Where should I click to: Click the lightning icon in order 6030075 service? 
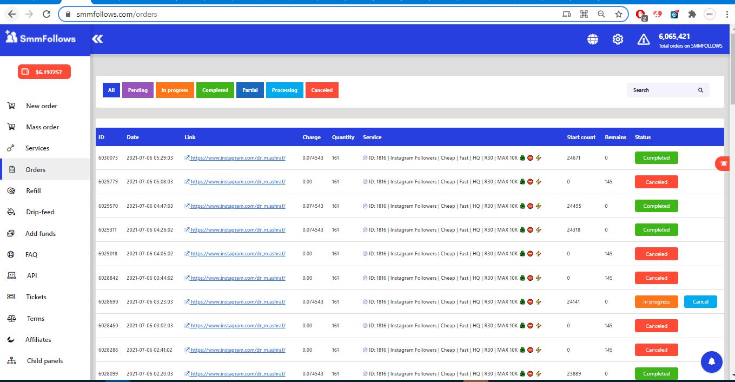538,158
